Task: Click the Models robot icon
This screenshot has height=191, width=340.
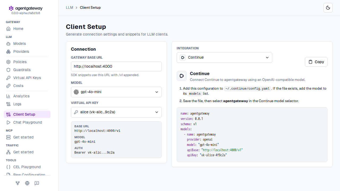Action: tap(8, 44)
